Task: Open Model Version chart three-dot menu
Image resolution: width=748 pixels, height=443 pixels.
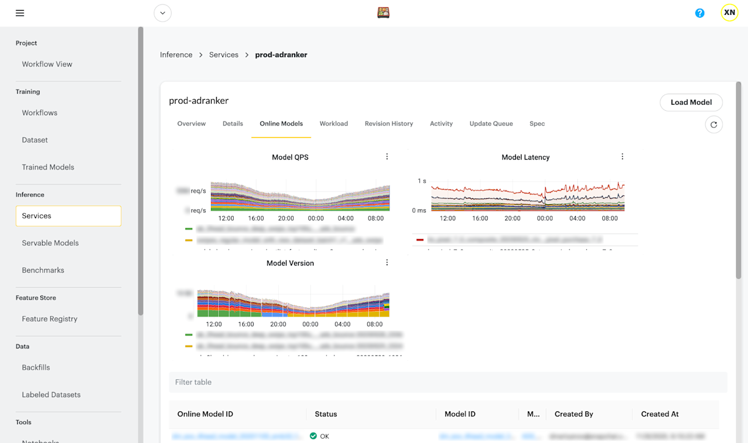Action: coord(387,262)
